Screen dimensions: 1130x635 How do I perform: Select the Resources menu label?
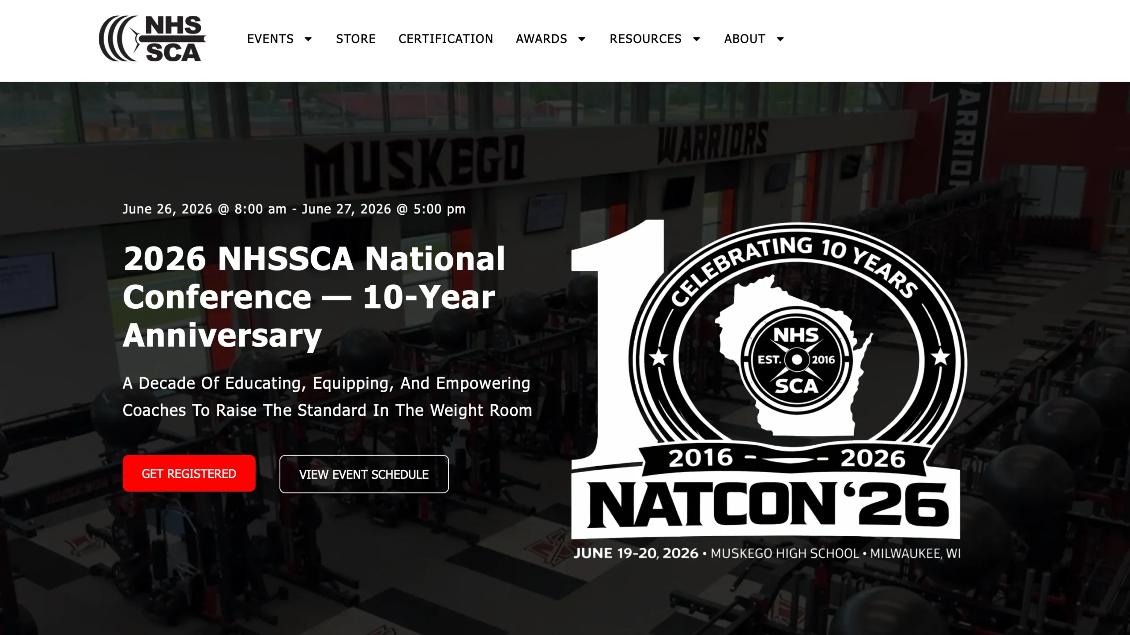click(645, 39)
